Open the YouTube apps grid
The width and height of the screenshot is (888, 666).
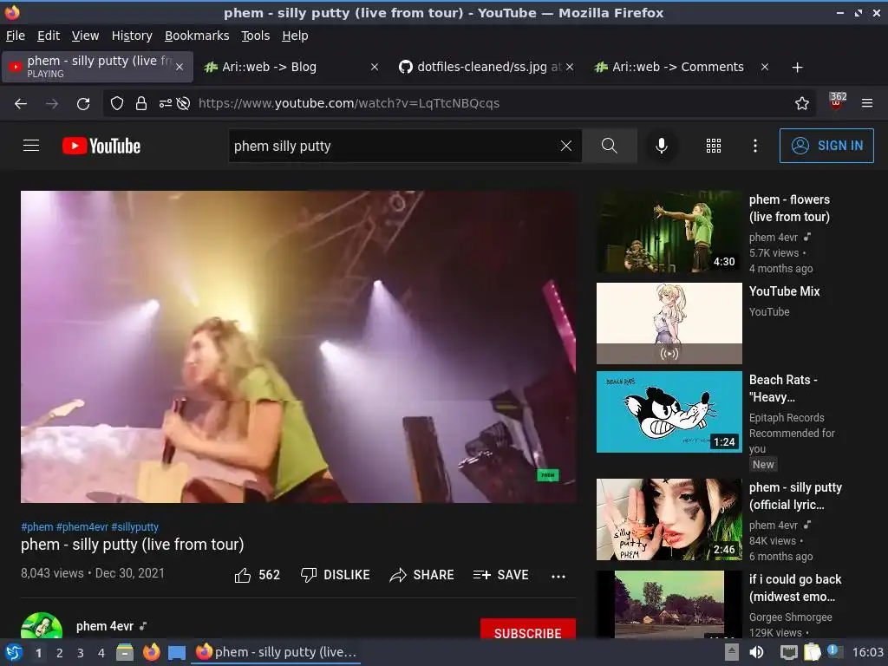pyautogui.click(x=714, y=146)
